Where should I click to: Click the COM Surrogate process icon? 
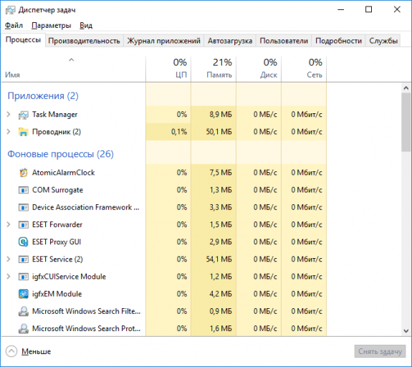pos(24,190)
